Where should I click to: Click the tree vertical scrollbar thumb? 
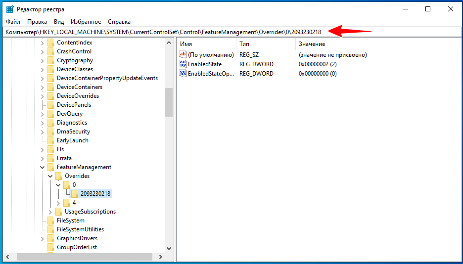(169, 102)
